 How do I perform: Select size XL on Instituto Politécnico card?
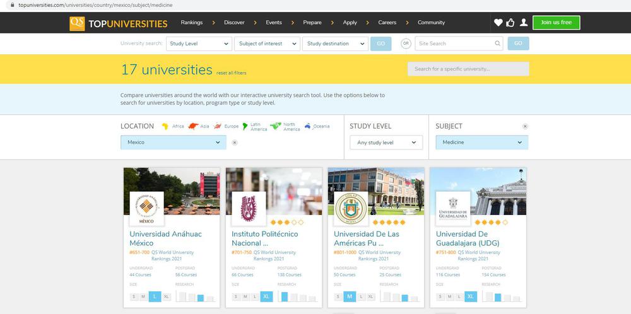(266, 297)
